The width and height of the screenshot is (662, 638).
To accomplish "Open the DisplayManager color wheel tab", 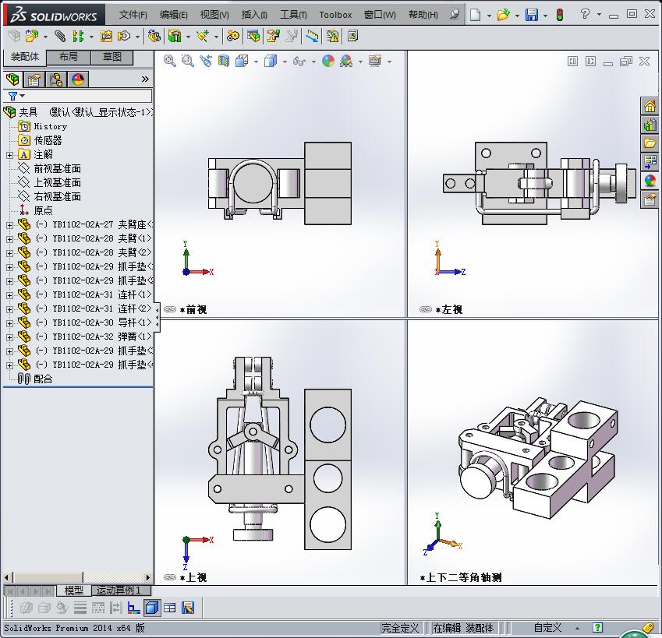I will pyautogui.click(x=78, y=79).
